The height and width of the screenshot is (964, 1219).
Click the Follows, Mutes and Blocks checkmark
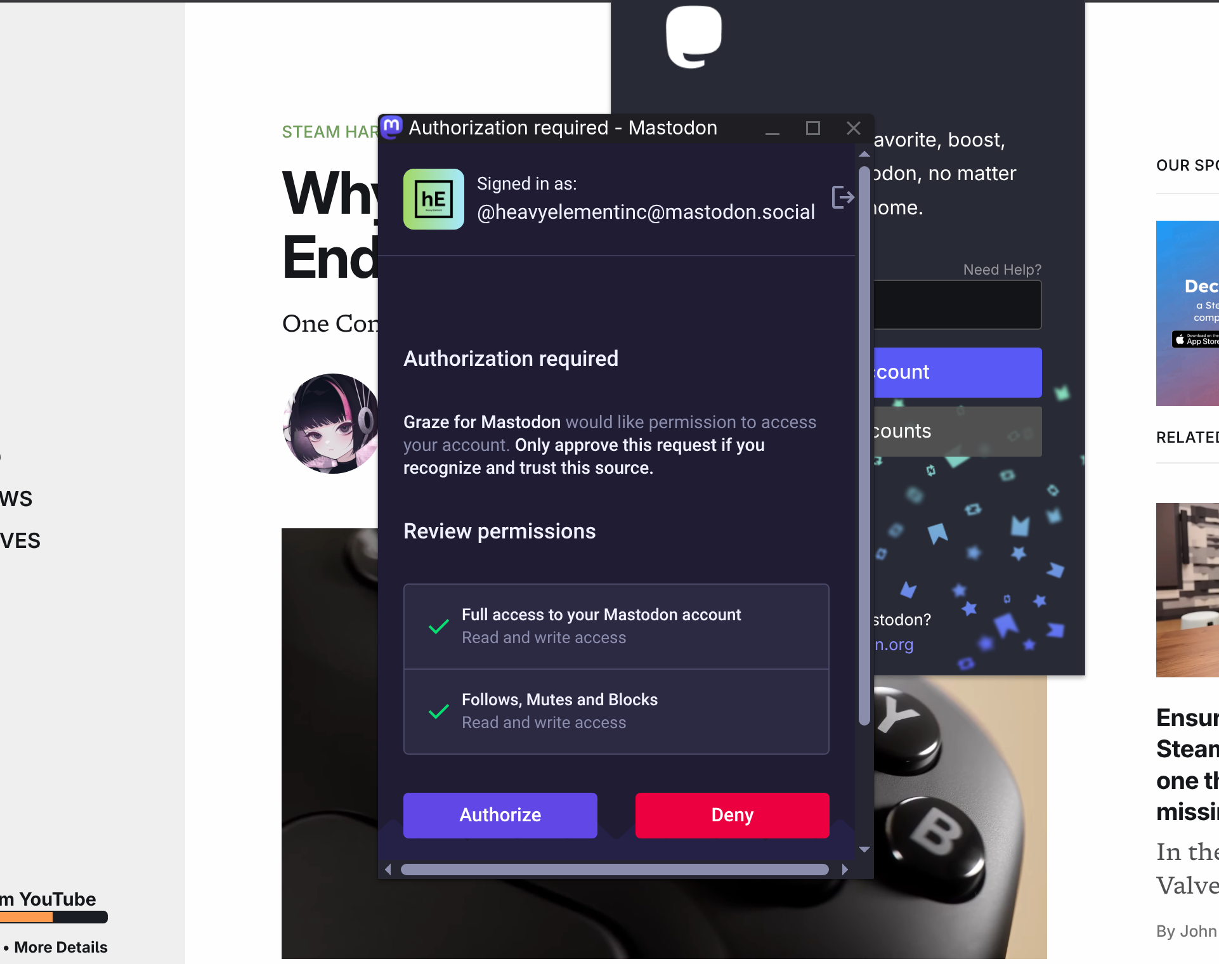tap(439, 712)
